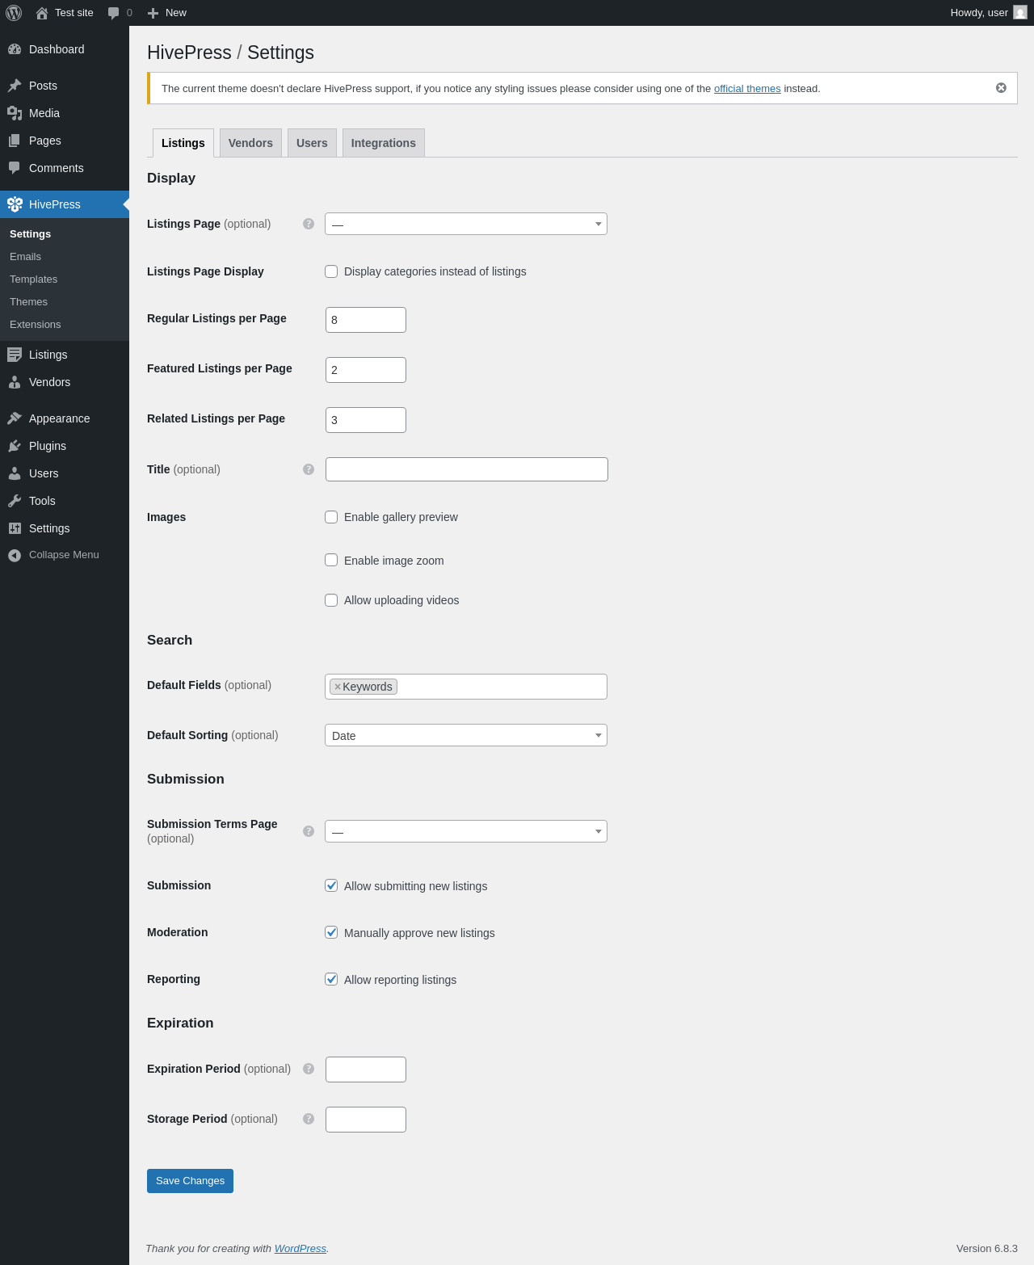Viewport: 1034px width, 1265px height.
Task: Click the Related Listings per Page field
Action: [366, 420]
